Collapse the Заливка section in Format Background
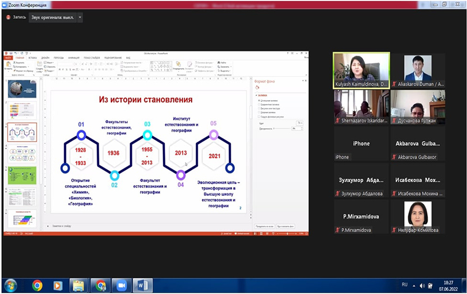467x294 pixels. [256, 96]
